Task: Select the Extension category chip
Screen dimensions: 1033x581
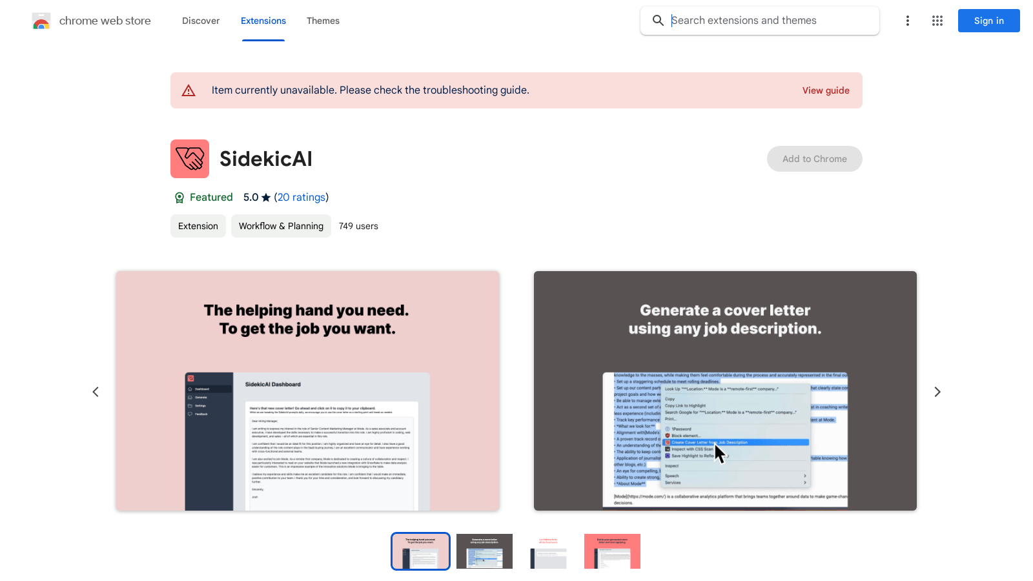Action: point(198,226)
